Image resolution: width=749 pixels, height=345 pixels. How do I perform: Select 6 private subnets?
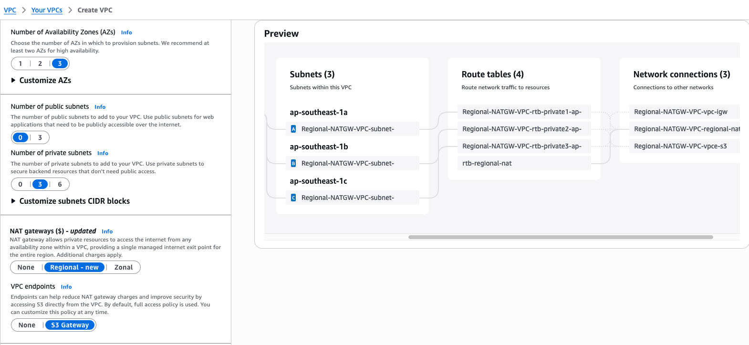coord(60,184)
